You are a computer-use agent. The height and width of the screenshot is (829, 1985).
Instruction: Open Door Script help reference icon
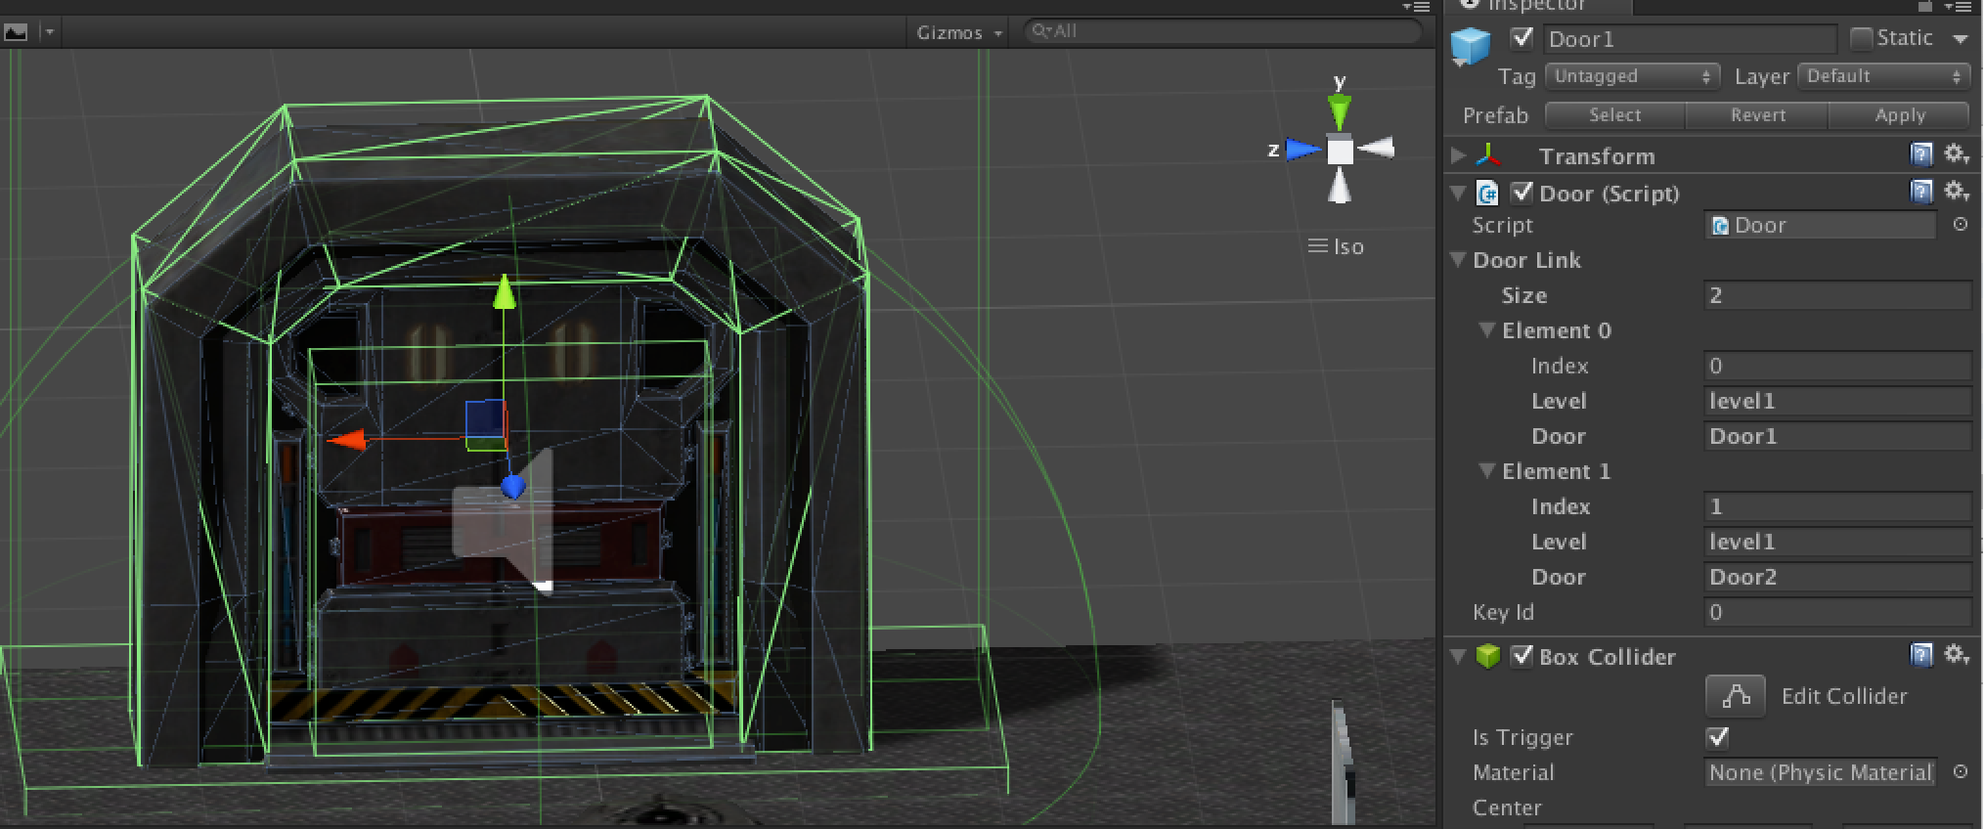[1921, 192]
